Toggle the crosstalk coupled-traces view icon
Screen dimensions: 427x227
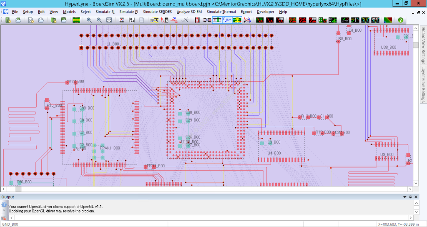[x=217, y=20]
